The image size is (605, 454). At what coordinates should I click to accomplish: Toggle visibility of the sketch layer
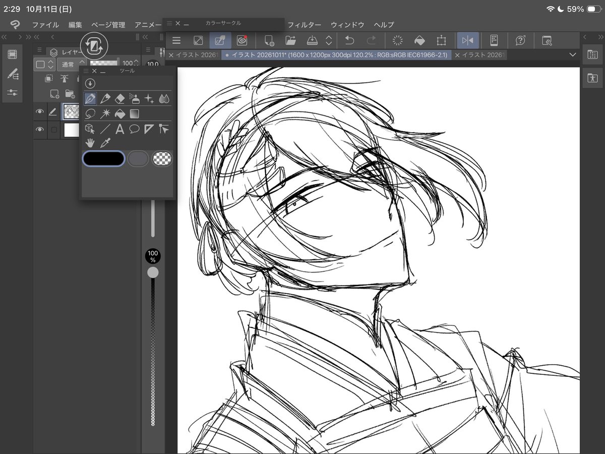[x=40, y=112]
